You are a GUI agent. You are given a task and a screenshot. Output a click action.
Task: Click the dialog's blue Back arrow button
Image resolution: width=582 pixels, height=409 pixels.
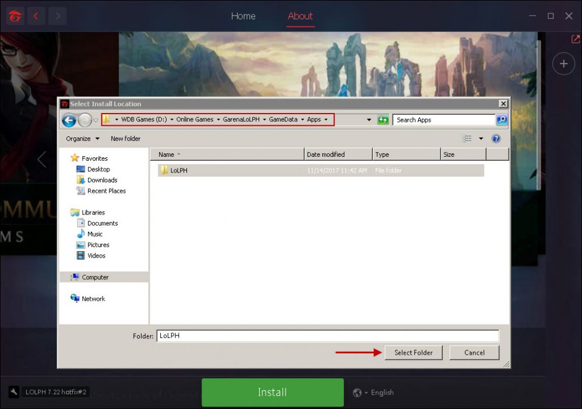[x=69, y=120]
